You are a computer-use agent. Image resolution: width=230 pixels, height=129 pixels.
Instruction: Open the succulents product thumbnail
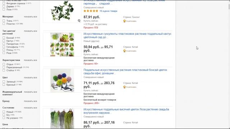(x=62, y=44)
